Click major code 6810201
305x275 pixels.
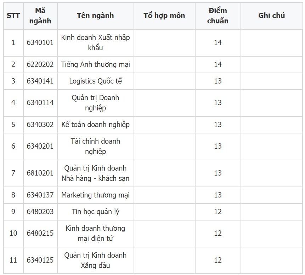pos(40,173)
